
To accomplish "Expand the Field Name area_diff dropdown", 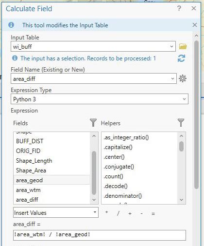I will (x=172, y=79).
